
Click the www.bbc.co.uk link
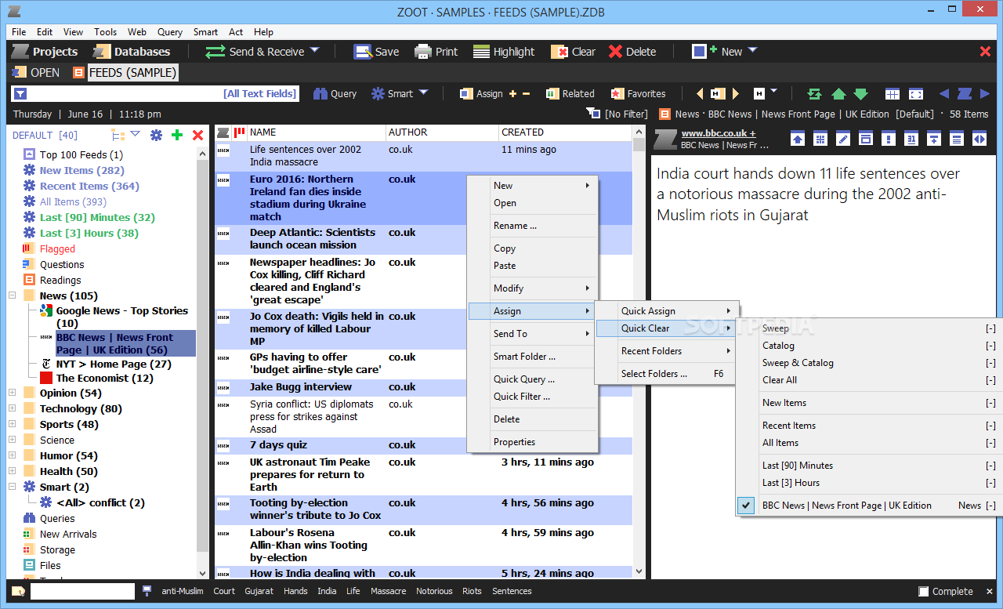(719, 133)
